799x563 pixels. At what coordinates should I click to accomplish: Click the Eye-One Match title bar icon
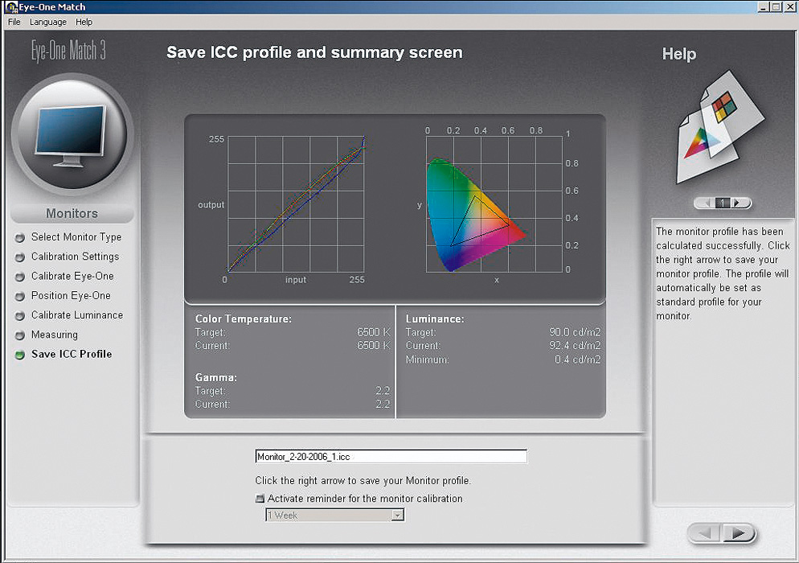pyautogui.click(x=11, y=7)
